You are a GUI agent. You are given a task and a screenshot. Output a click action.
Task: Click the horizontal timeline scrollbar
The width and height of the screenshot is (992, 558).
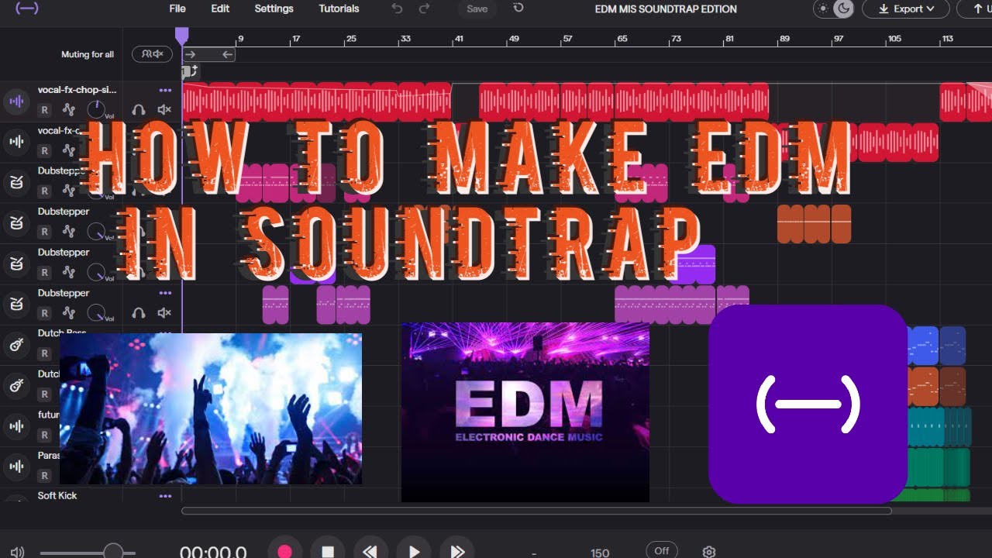tap(536, 511)
